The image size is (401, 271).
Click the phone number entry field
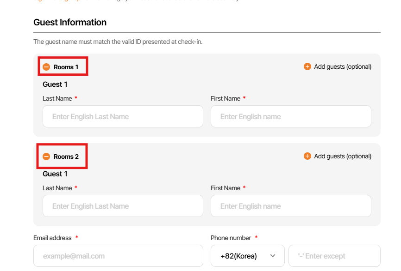point(334,256)
